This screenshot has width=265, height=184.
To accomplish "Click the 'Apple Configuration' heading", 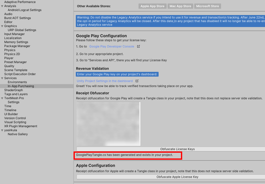I will pos(96,165).
